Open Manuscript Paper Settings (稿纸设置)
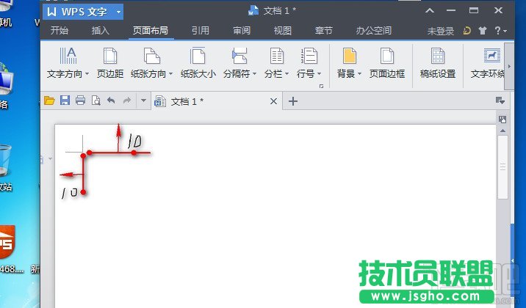 click(x=438, y=63)
